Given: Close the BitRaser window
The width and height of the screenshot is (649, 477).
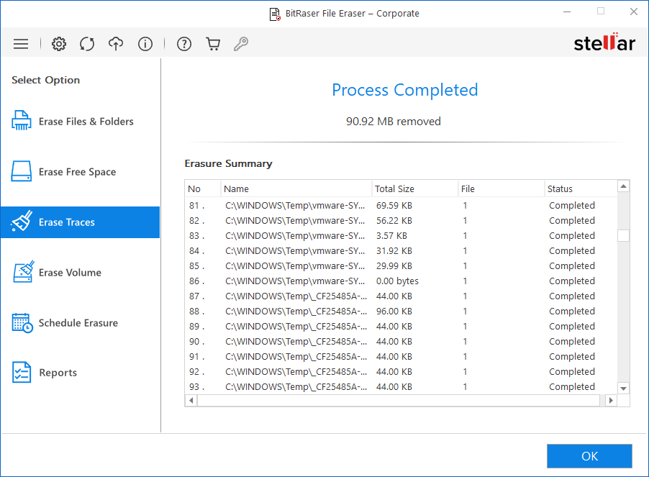Looking at the screenshot, I should [634, 12].
